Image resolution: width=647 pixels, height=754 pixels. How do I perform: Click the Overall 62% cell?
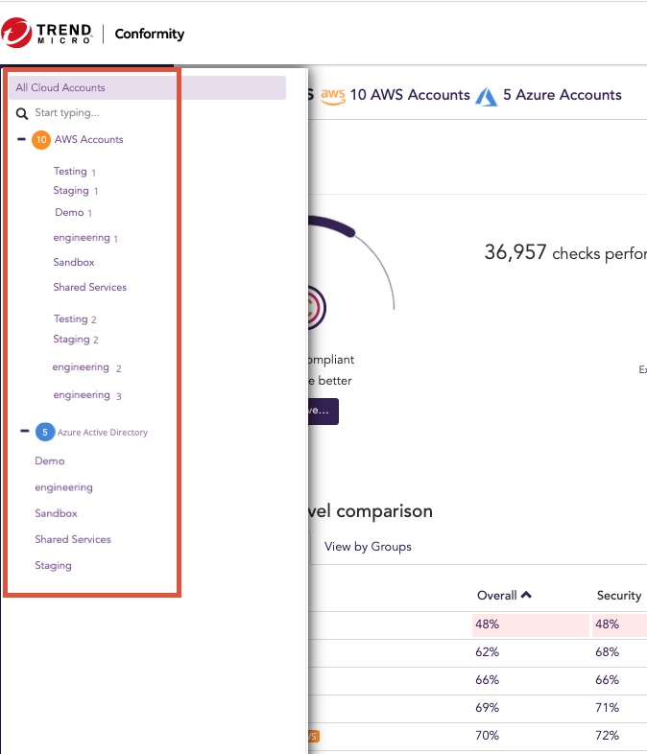488,652
